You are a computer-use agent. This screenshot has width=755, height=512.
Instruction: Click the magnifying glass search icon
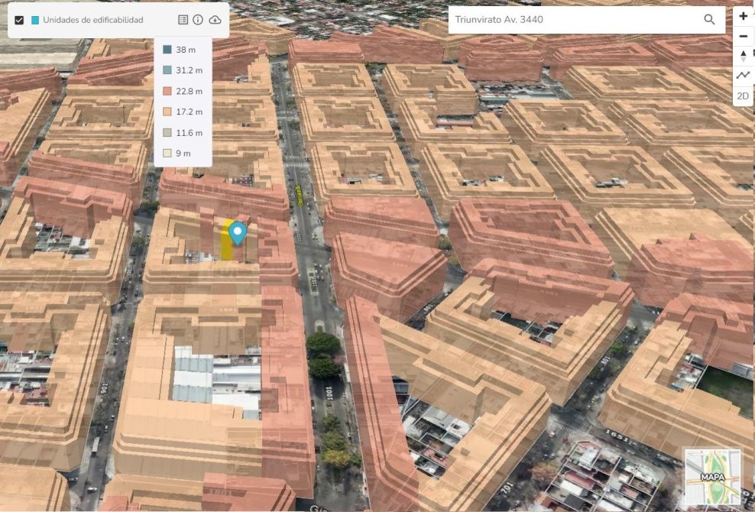click(x=709, y=20)
